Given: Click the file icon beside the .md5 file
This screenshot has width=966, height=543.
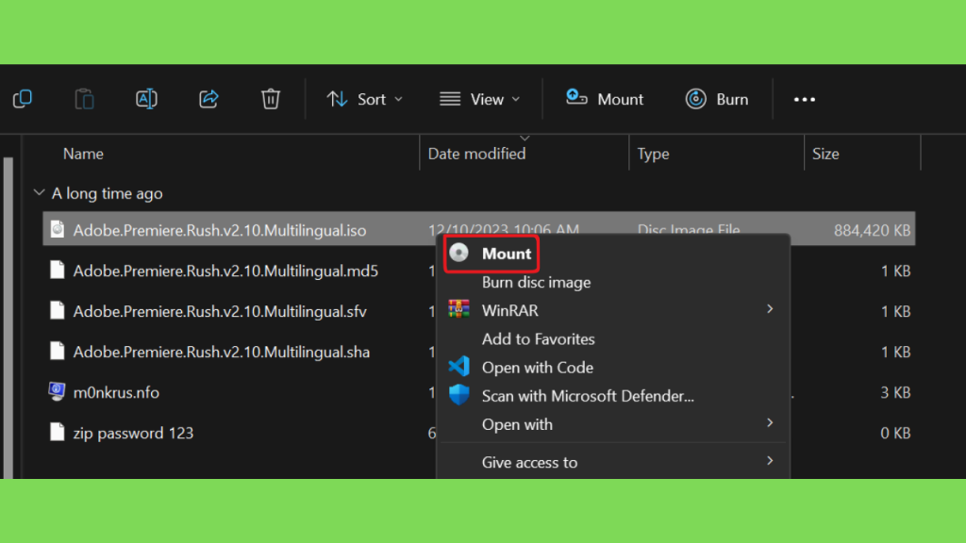Looking at the screenshot, I should pos(57,270).
